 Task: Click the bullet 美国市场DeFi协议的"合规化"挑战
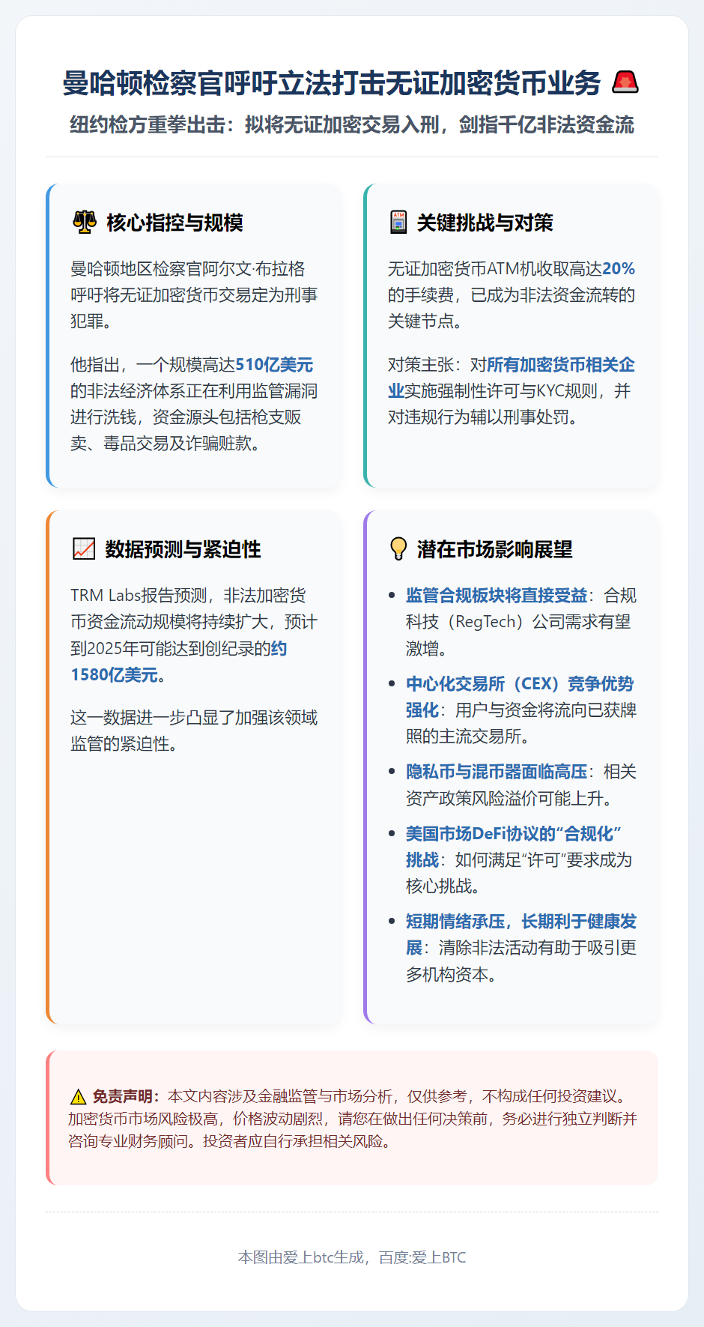tap(514, 847)
